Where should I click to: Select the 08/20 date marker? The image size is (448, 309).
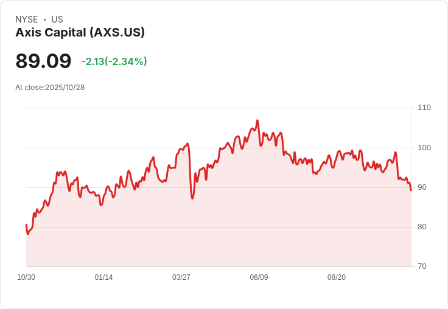tap(337, 277)
